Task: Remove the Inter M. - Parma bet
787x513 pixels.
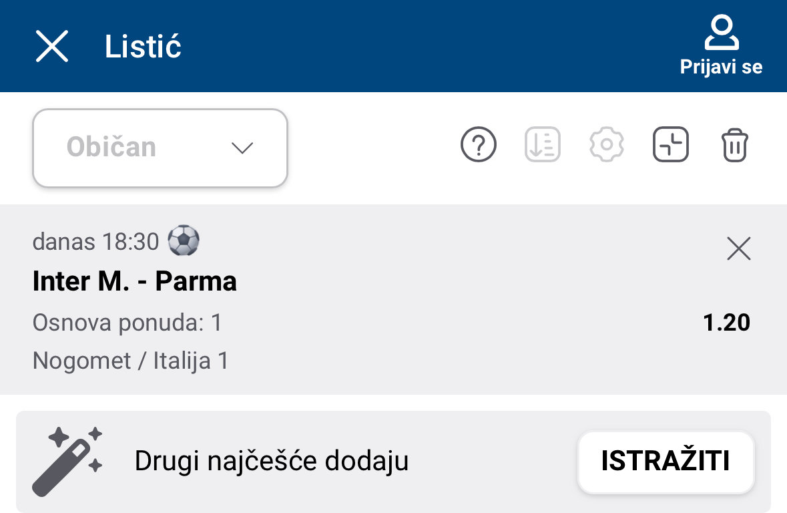Action: coord(738,249)
